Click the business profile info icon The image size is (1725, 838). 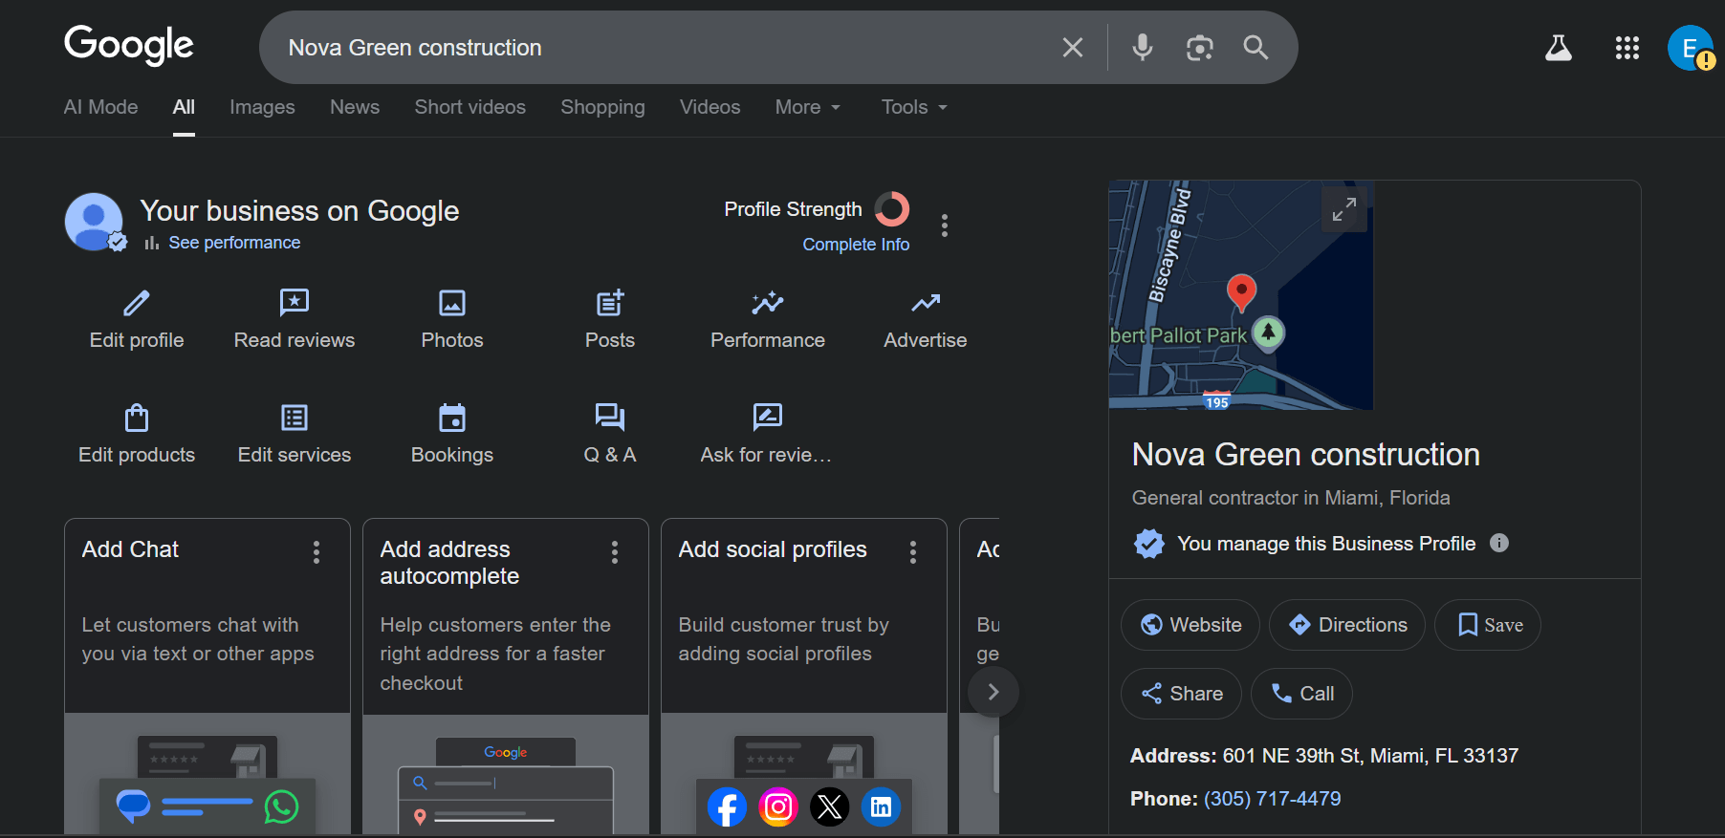tap(1499, 543)
